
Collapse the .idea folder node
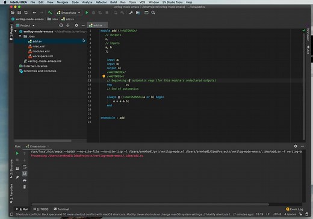pyautogui.click(x=20, y=36)
